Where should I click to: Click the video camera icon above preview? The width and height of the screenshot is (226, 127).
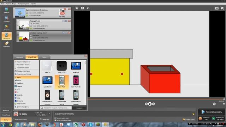pos(77,8)
